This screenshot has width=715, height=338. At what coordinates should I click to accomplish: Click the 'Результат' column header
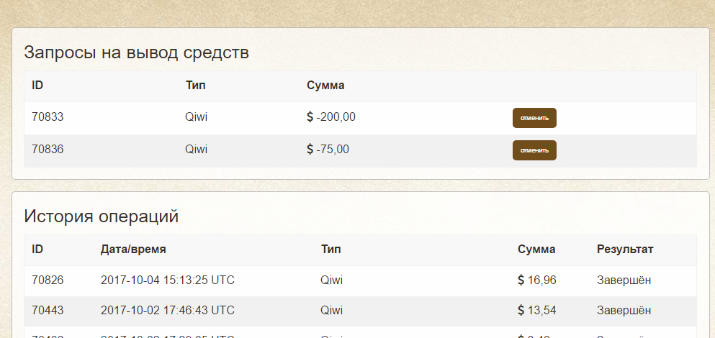coord(625,250)
